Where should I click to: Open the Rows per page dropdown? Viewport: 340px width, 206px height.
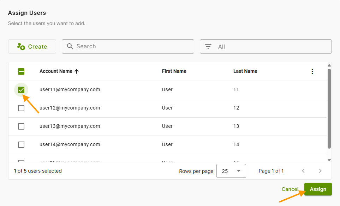pyautogui.click(x=231, y=171)
